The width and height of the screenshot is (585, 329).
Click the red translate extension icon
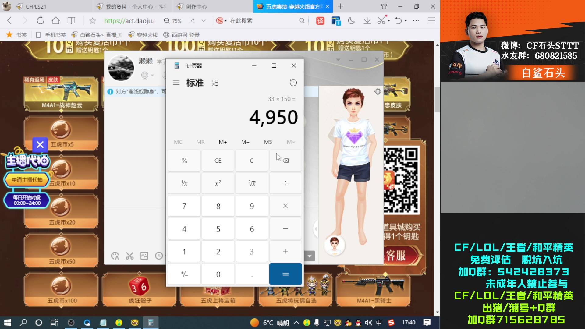point(320,21)
